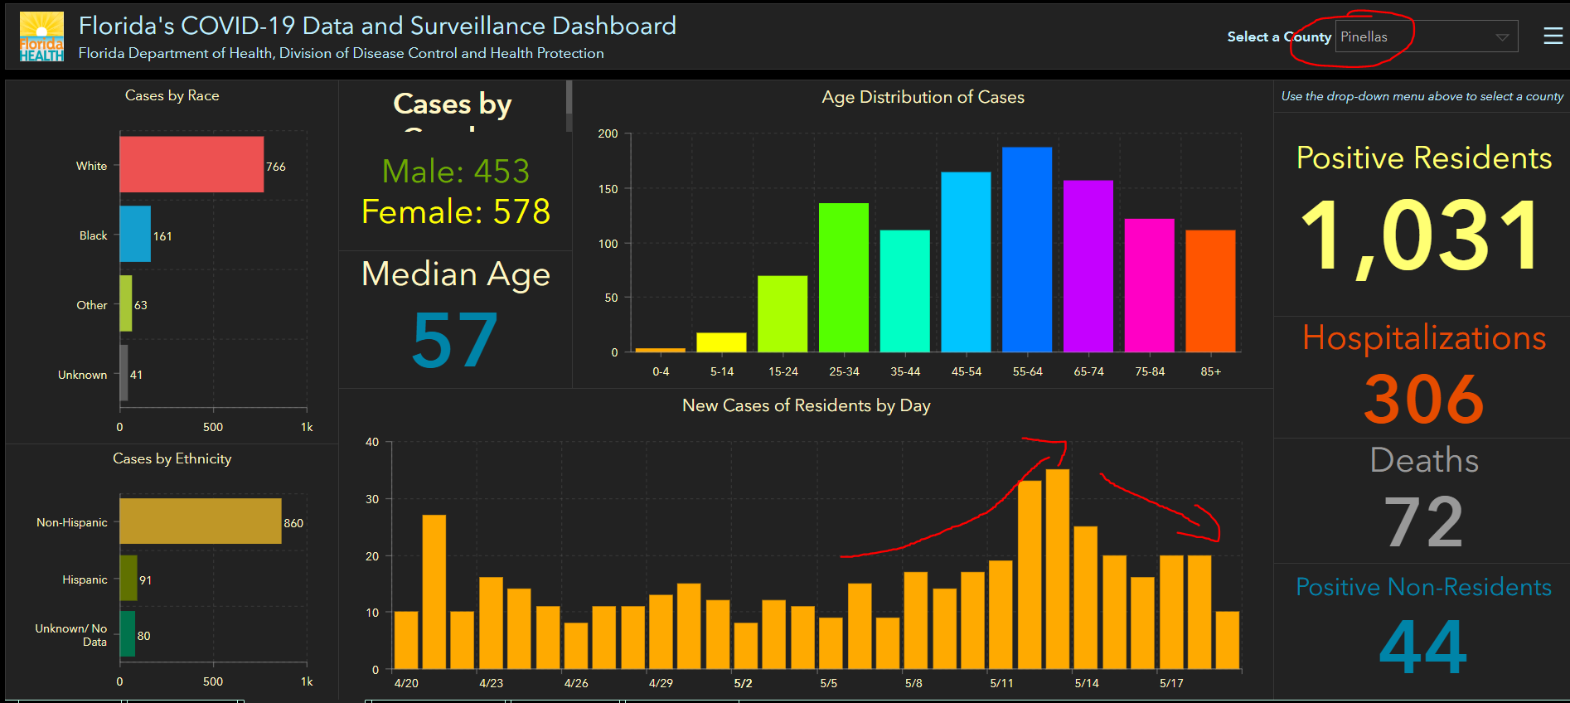Select the Other race bar
The width and height of the screenshot is (1570, 703).
click(x=126, y=303)
